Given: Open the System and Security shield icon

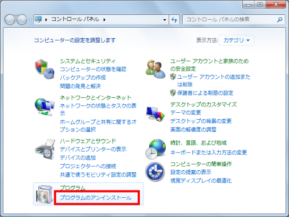Looking at the screenshot, I should [x=45, y=69].
